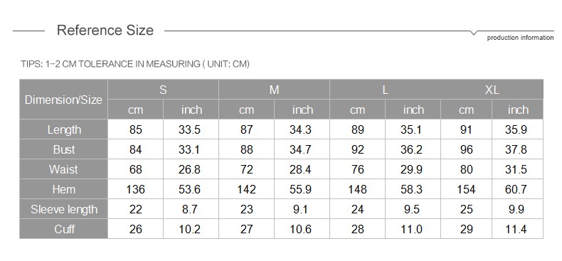Click the S size column header
The width and height of the screenshot is (562, 261).
(163, 90)
